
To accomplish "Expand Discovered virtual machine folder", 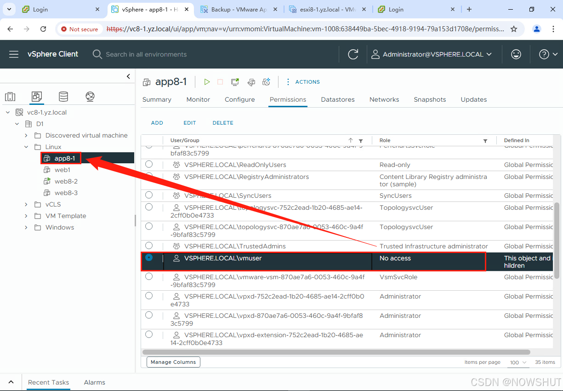I will pyautogui.click(x=26, y=135).
